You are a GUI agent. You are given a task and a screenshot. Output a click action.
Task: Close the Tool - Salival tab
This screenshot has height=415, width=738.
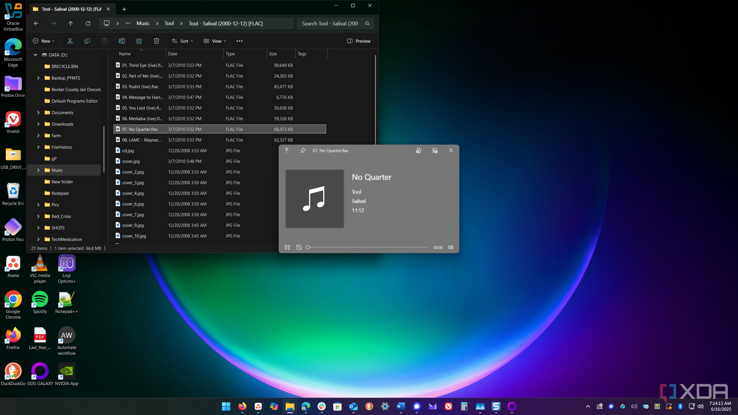coord(108,9)
